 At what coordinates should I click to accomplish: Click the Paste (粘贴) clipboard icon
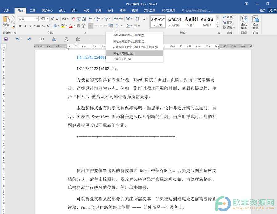coord(6,19)
